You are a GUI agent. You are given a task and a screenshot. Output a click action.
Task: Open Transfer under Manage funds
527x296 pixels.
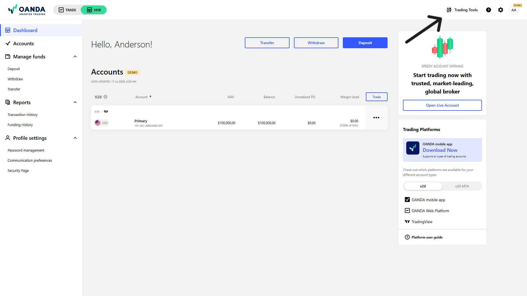14,89
